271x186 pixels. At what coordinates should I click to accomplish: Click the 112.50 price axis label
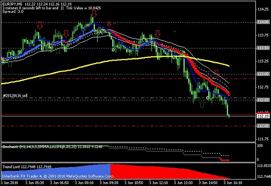coord(263,100)
